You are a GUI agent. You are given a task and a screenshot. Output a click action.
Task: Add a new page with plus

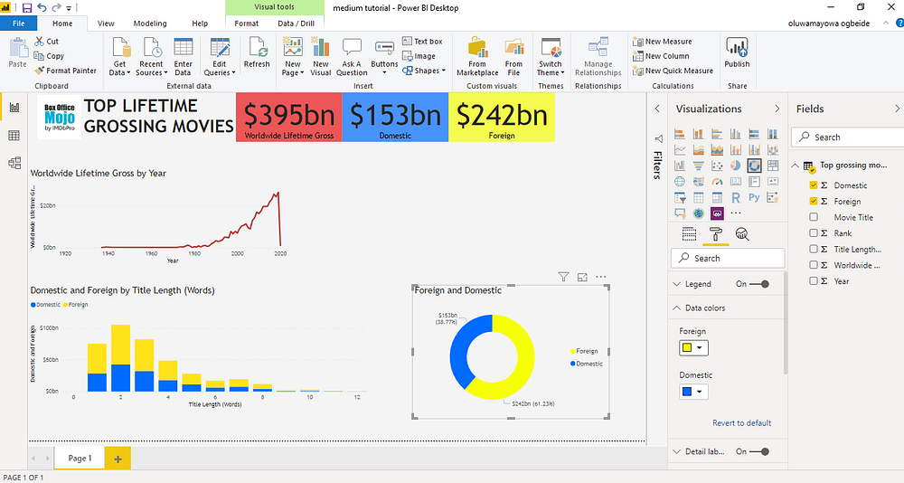coord(118,459)
